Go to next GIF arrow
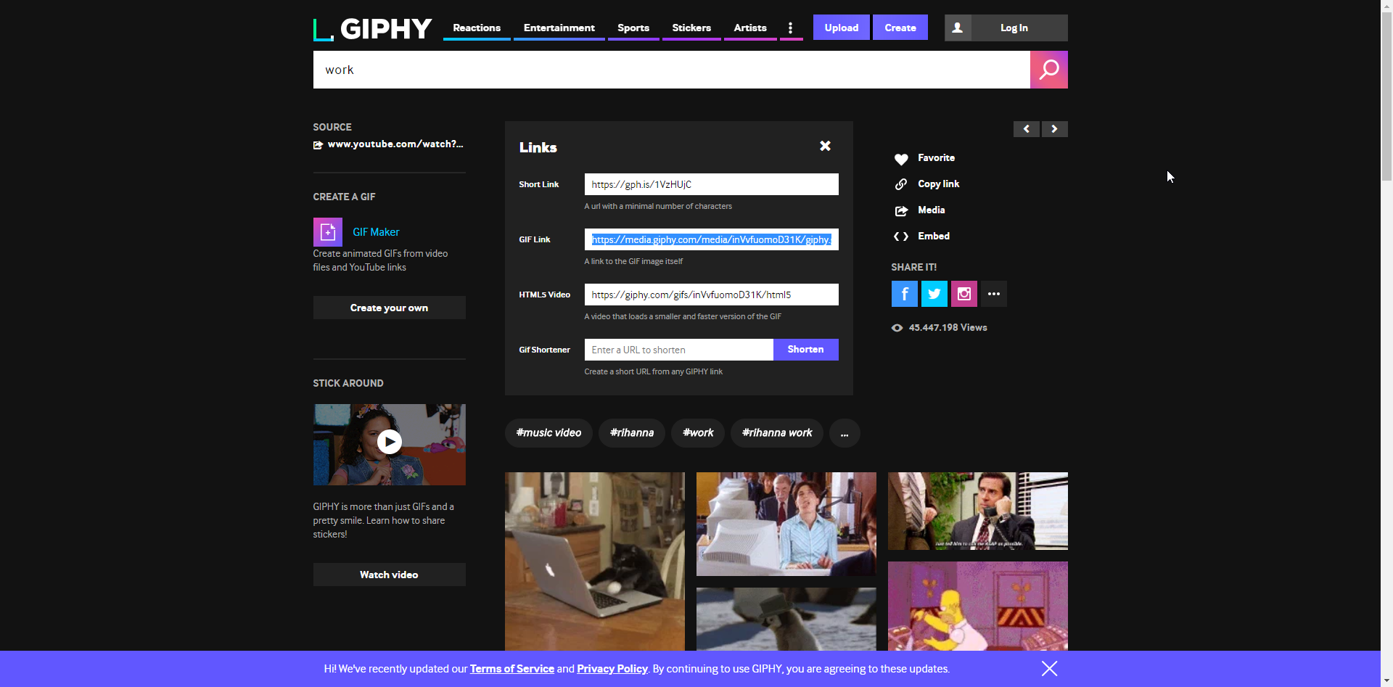1393x687 pixels. (x=1054, y=129)
